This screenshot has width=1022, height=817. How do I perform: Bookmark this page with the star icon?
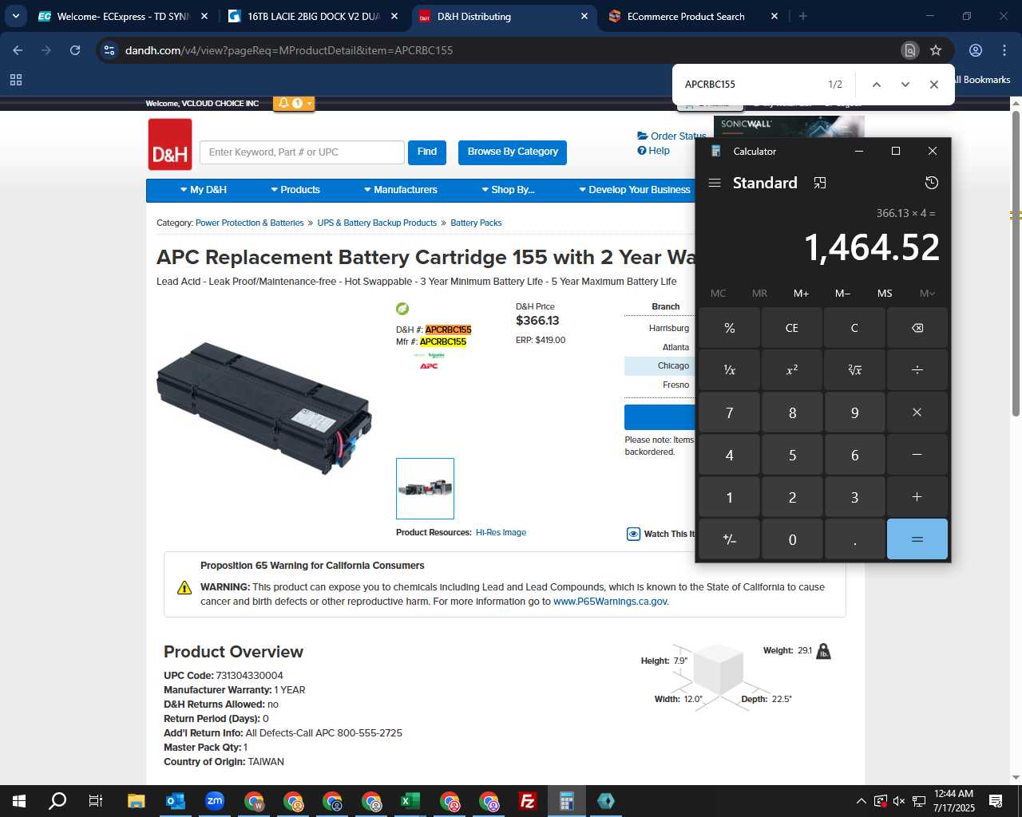pos(936,50)
